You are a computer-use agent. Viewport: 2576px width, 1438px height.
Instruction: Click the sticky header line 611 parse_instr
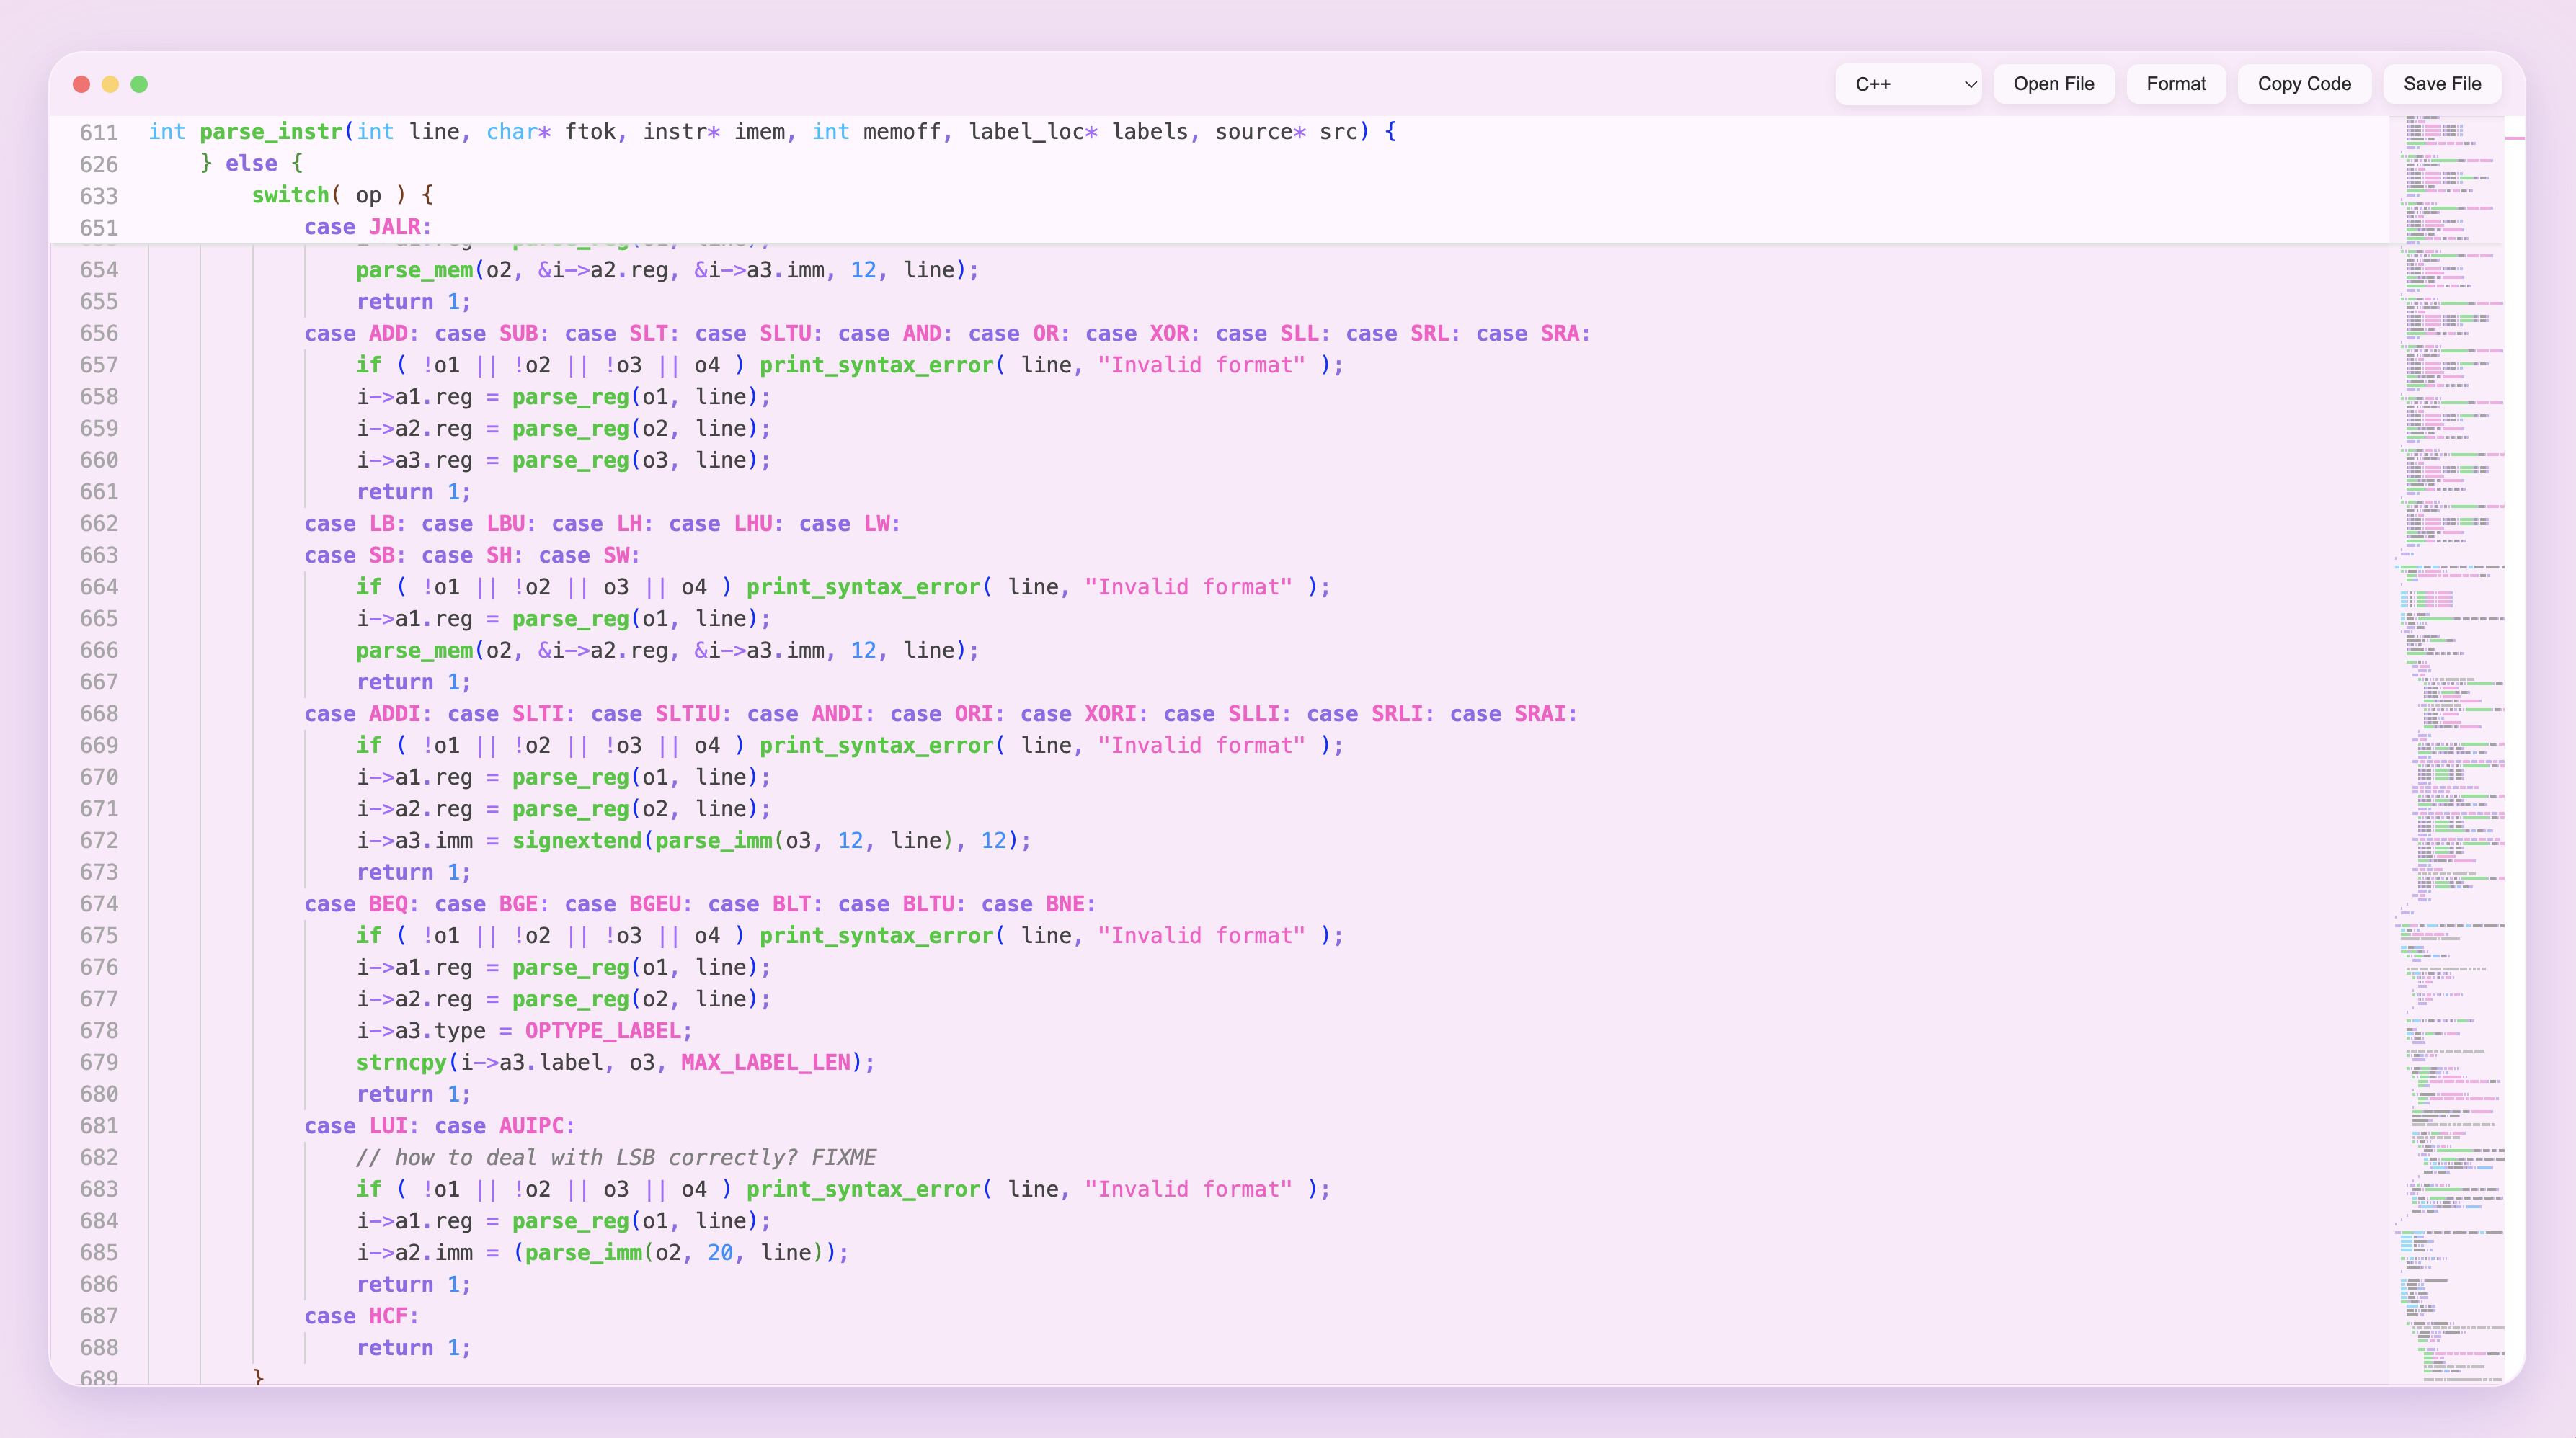pyautogui.click(x=270, y=132)
